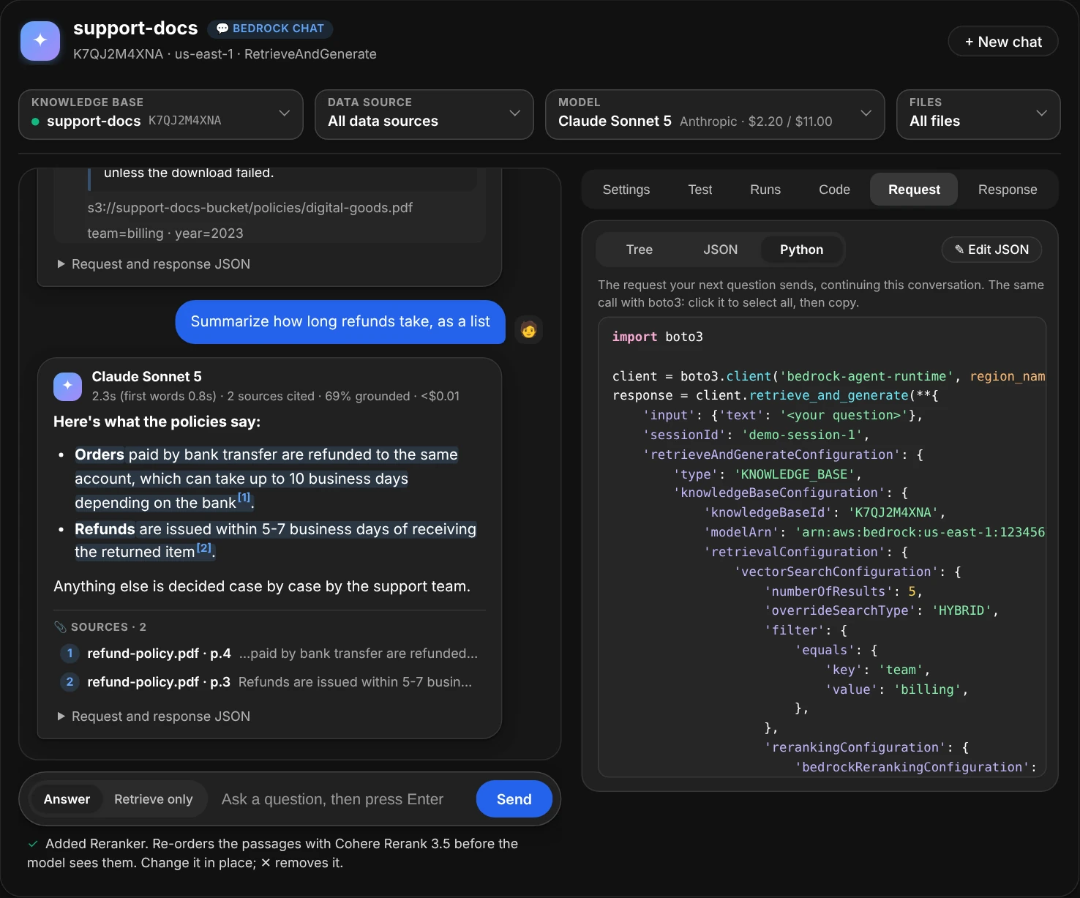Click the user message about refunds
The image size is (1080, 898).
[x=340, y=322]
